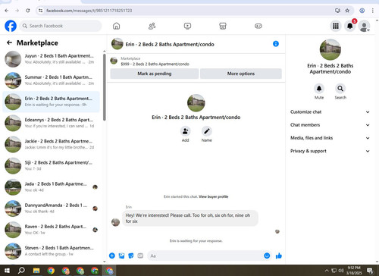The image size is (379, 276).
Task: Go to the Home feed icon
Action: coord(116,26)
